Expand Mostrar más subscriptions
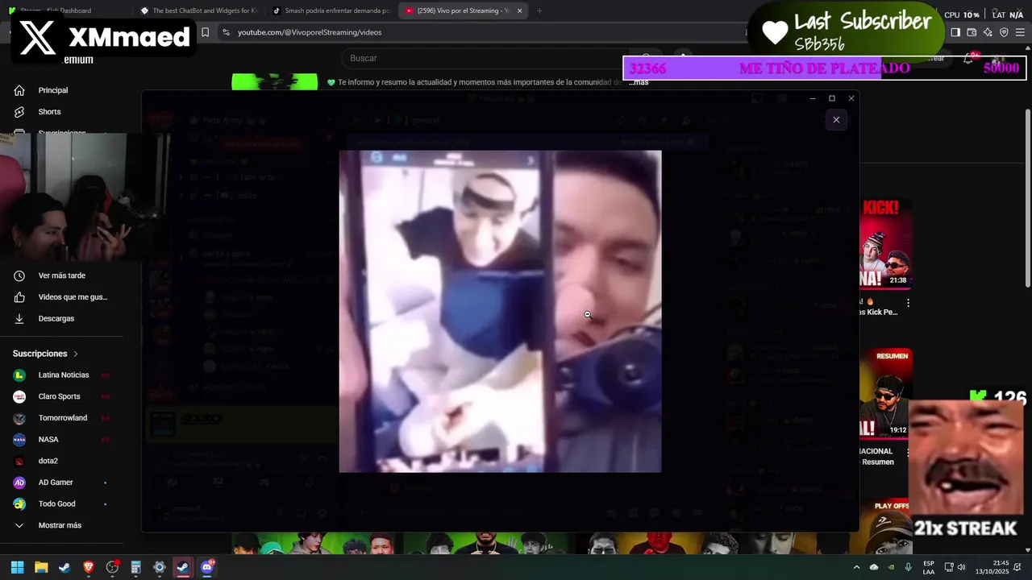The width and height of the screenshot is (1032, 580). point(60,525)
